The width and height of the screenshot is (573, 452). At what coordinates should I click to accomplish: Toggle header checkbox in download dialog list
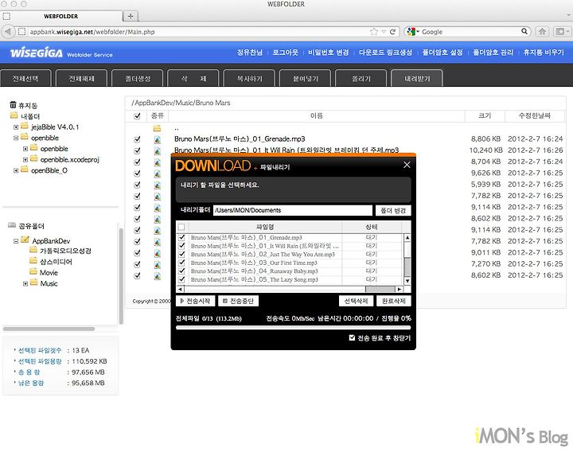click(181, 227)
